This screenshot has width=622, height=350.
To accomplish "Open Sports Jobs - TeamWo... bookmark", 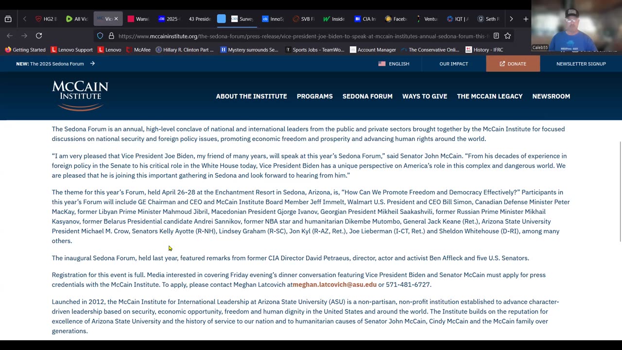I will coord(314,50).
